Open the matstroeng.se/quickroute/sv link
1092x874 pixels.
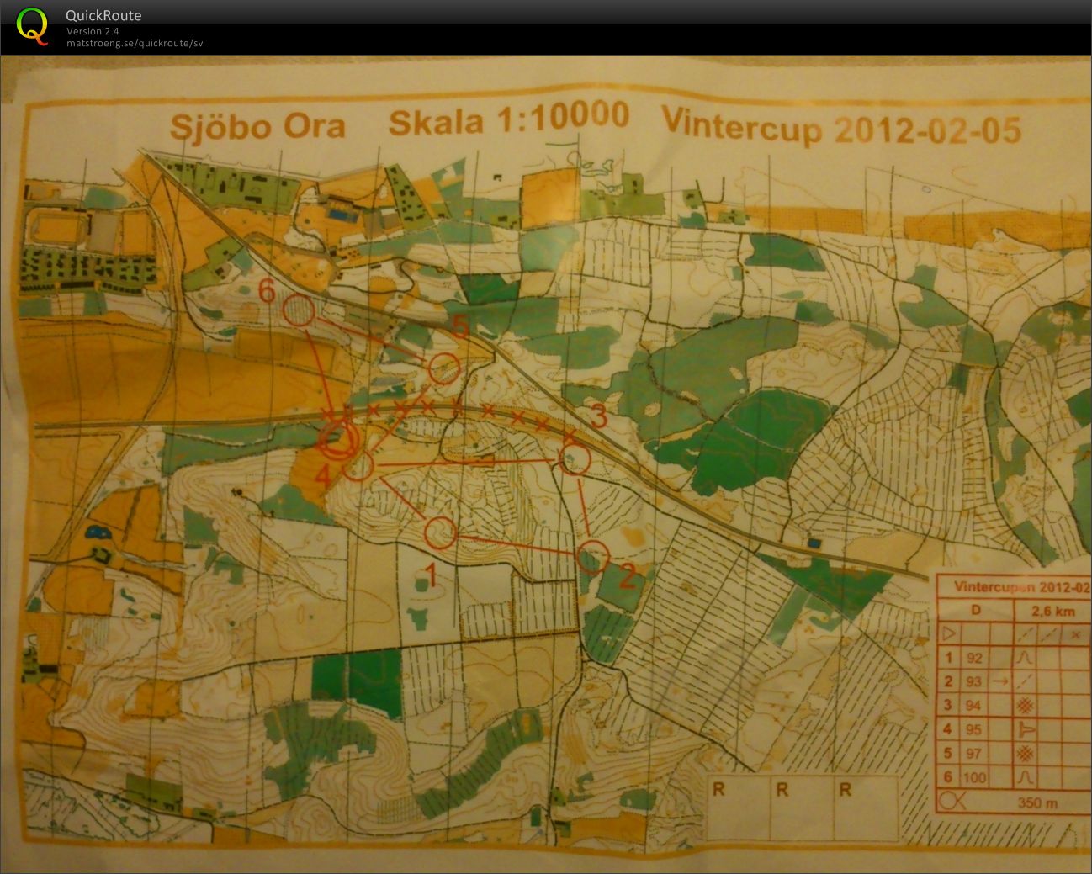[135, 43]
